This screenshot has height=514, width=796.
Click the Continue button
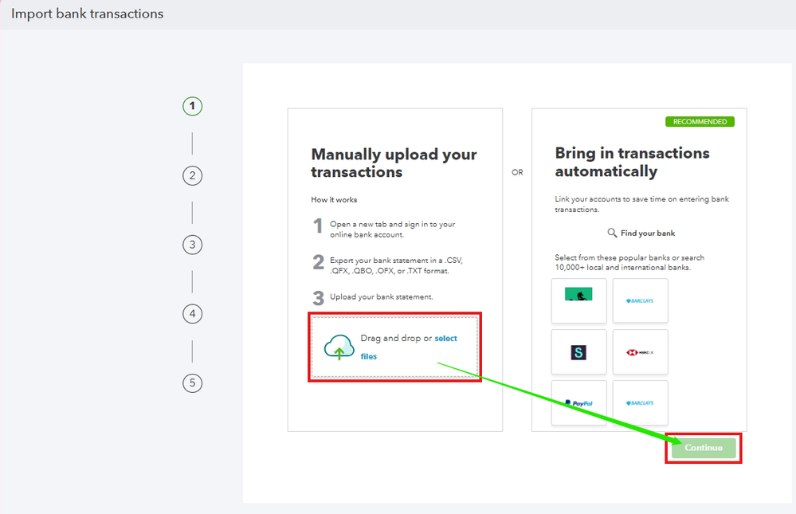(704, 448)
